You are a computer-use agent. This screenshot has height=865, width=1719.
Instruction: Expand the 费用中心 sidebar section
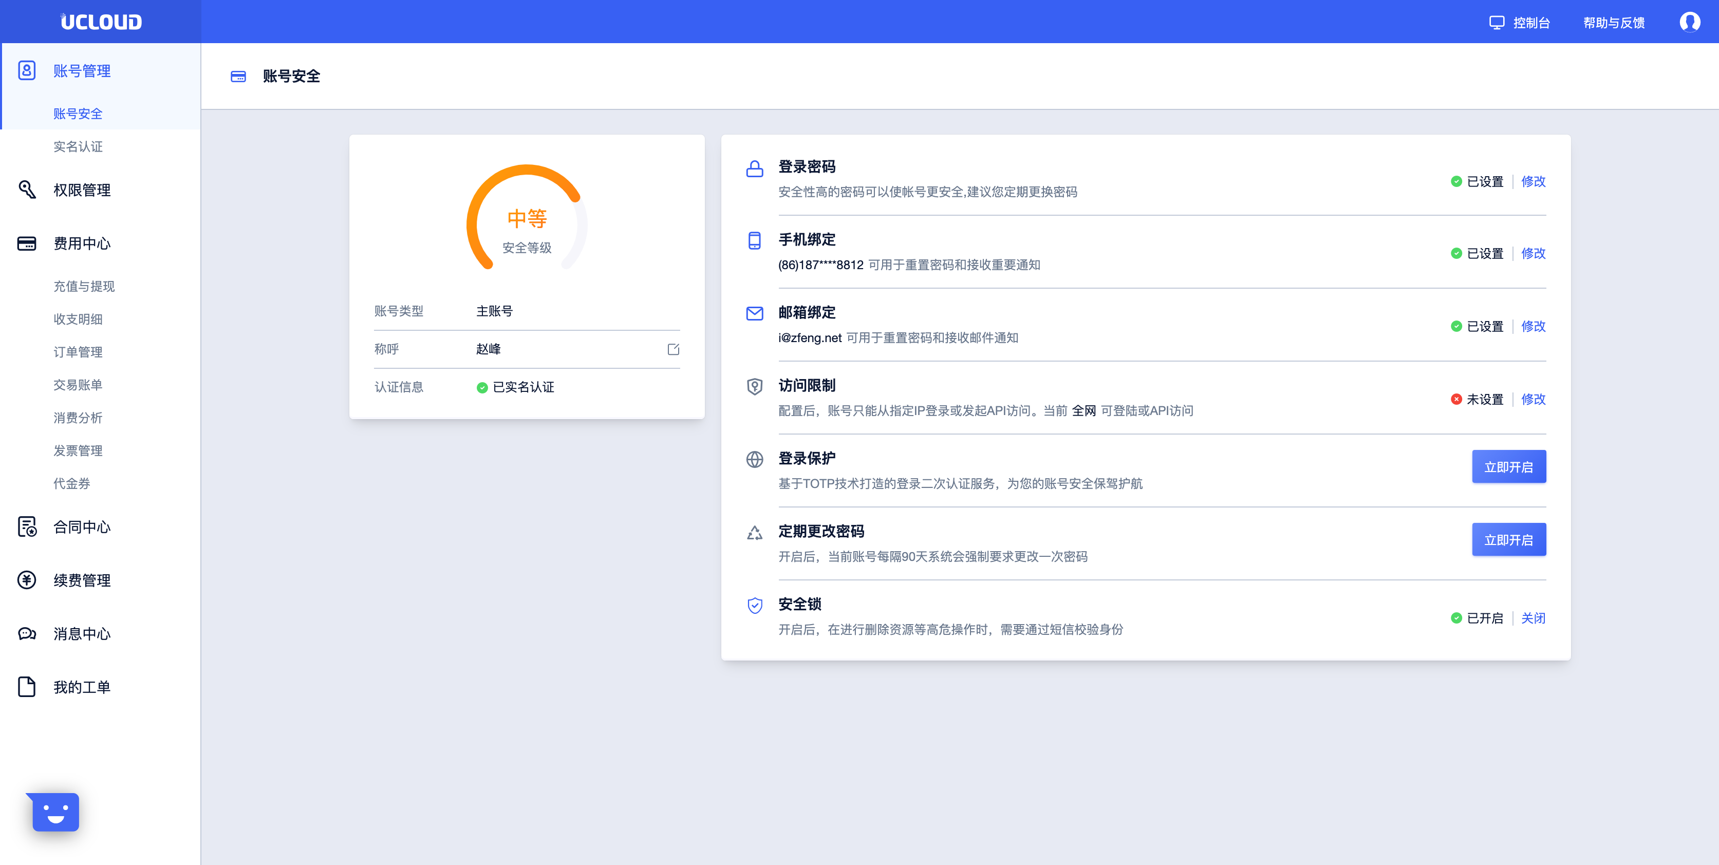pos(82,243)
